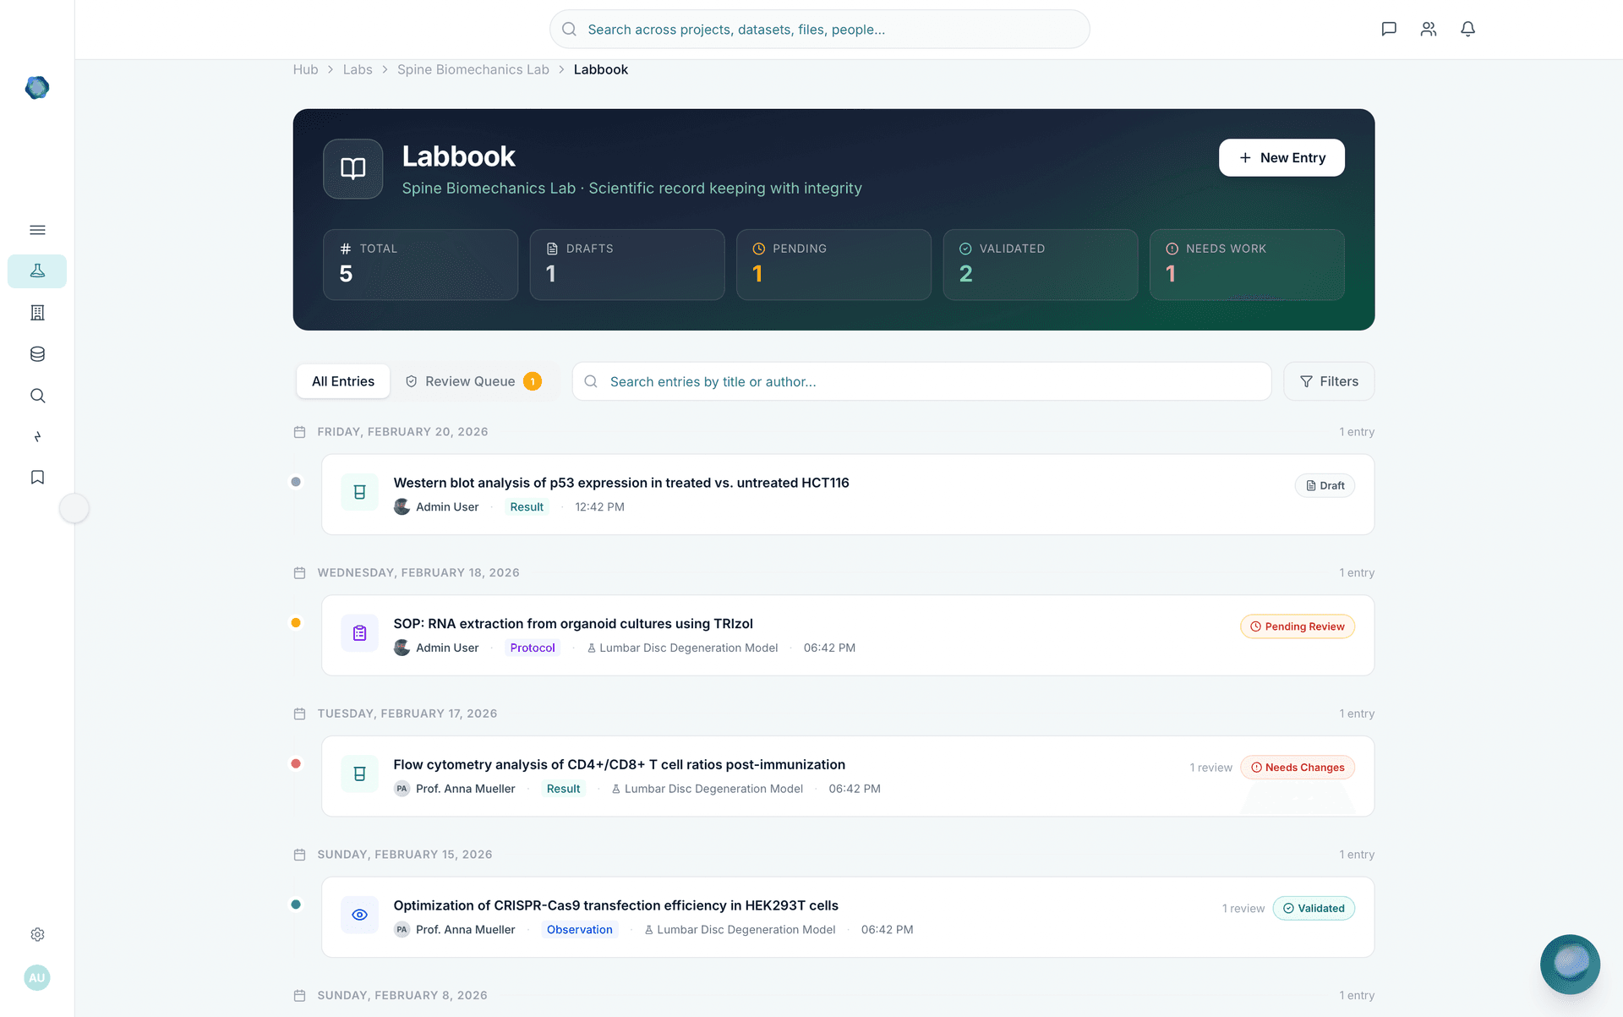Click Result tag on Western blot entry
This screenshot has width=1623, height=1017.
pos(527,507)
